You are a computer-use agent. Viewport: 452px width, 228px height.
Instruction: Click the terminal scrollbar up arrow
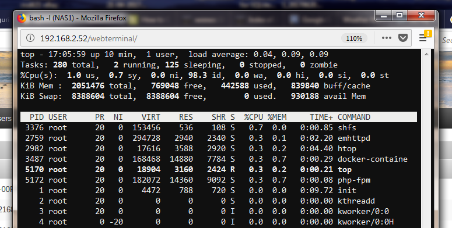(427, 54)
